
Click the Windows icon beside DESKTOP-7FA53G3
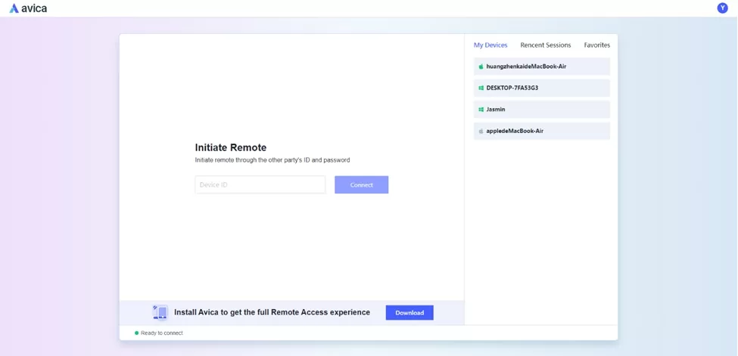click(x=481, y=88)
